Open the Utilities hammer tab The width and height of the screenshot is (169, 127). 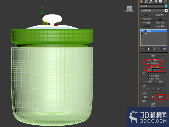(165, 1)
